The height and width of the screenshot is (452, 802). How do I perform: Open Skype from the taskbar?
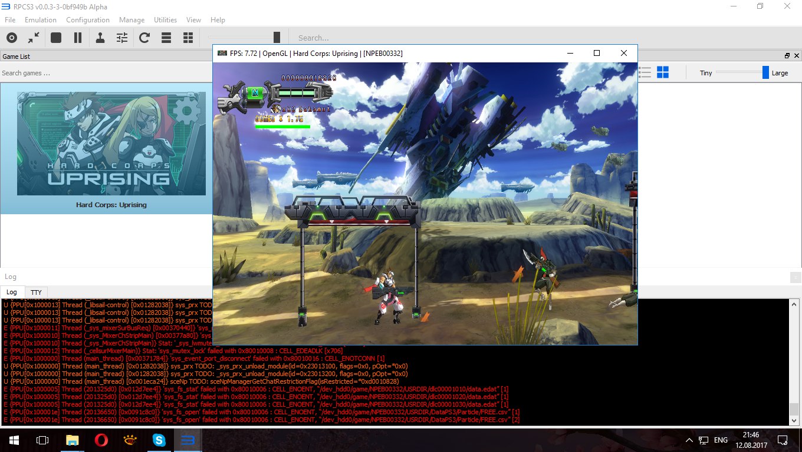[x=159, y=440]
